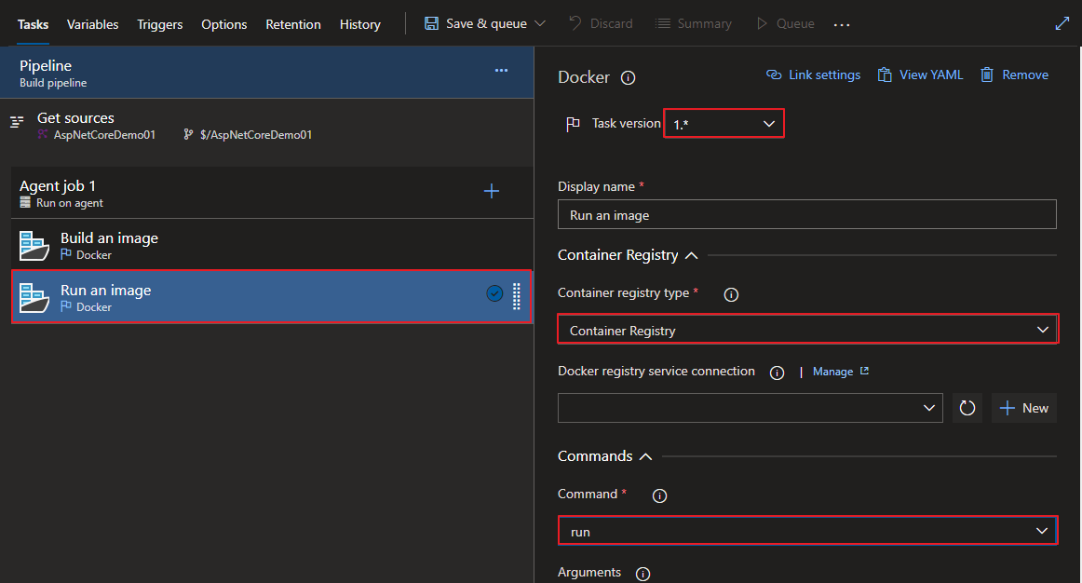The width and height of the screenshot is (1082, 583).
Task: Open the Pipeline more options ellipsis
Action: point(501,71)
